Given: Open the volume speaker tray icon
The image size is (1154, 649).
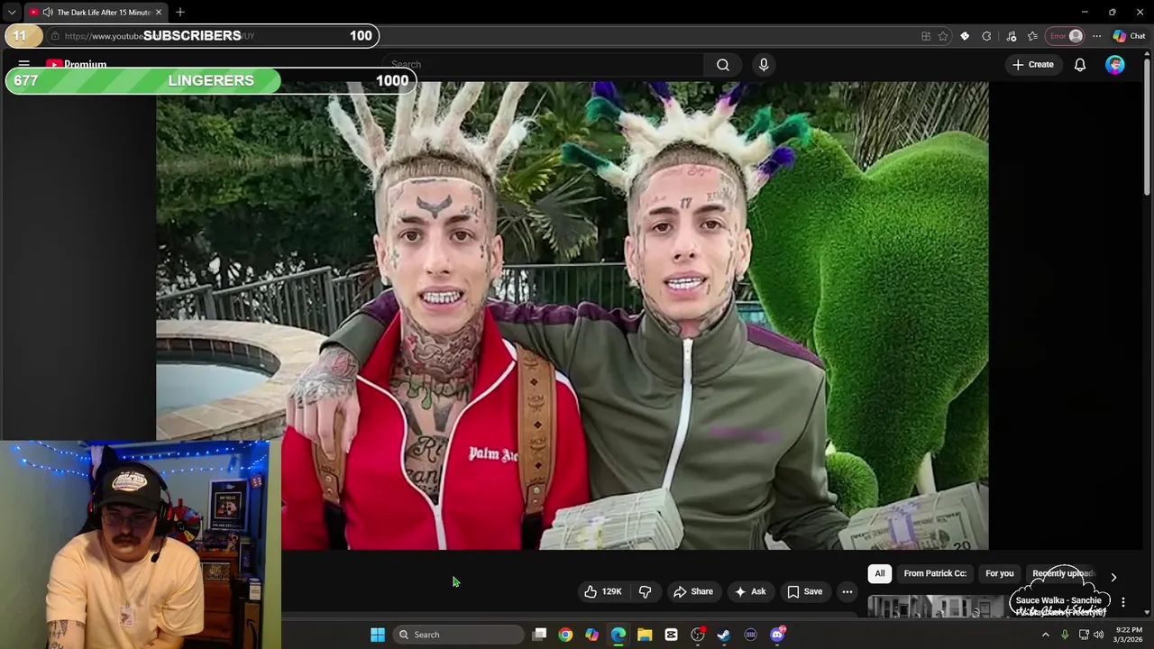Looking at the screenshot, I should click(x=1098, y=635).
